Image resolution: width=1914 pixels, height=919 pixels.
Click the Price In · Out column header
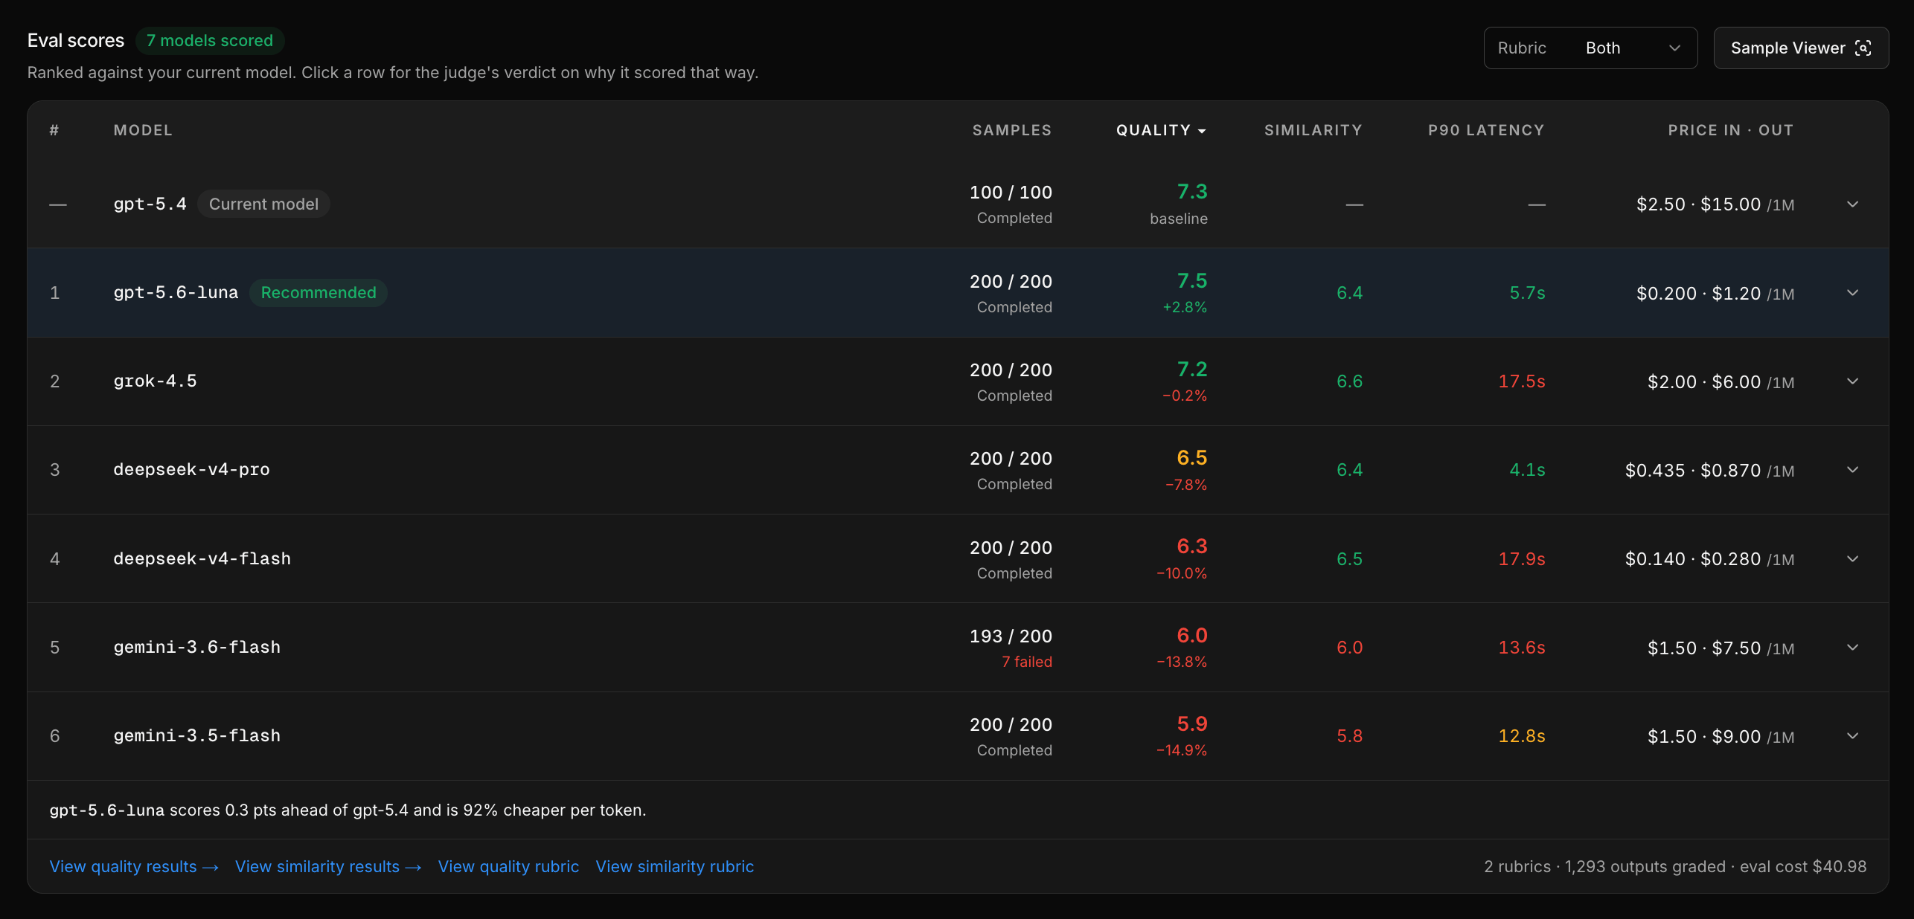click(1731, 130)
